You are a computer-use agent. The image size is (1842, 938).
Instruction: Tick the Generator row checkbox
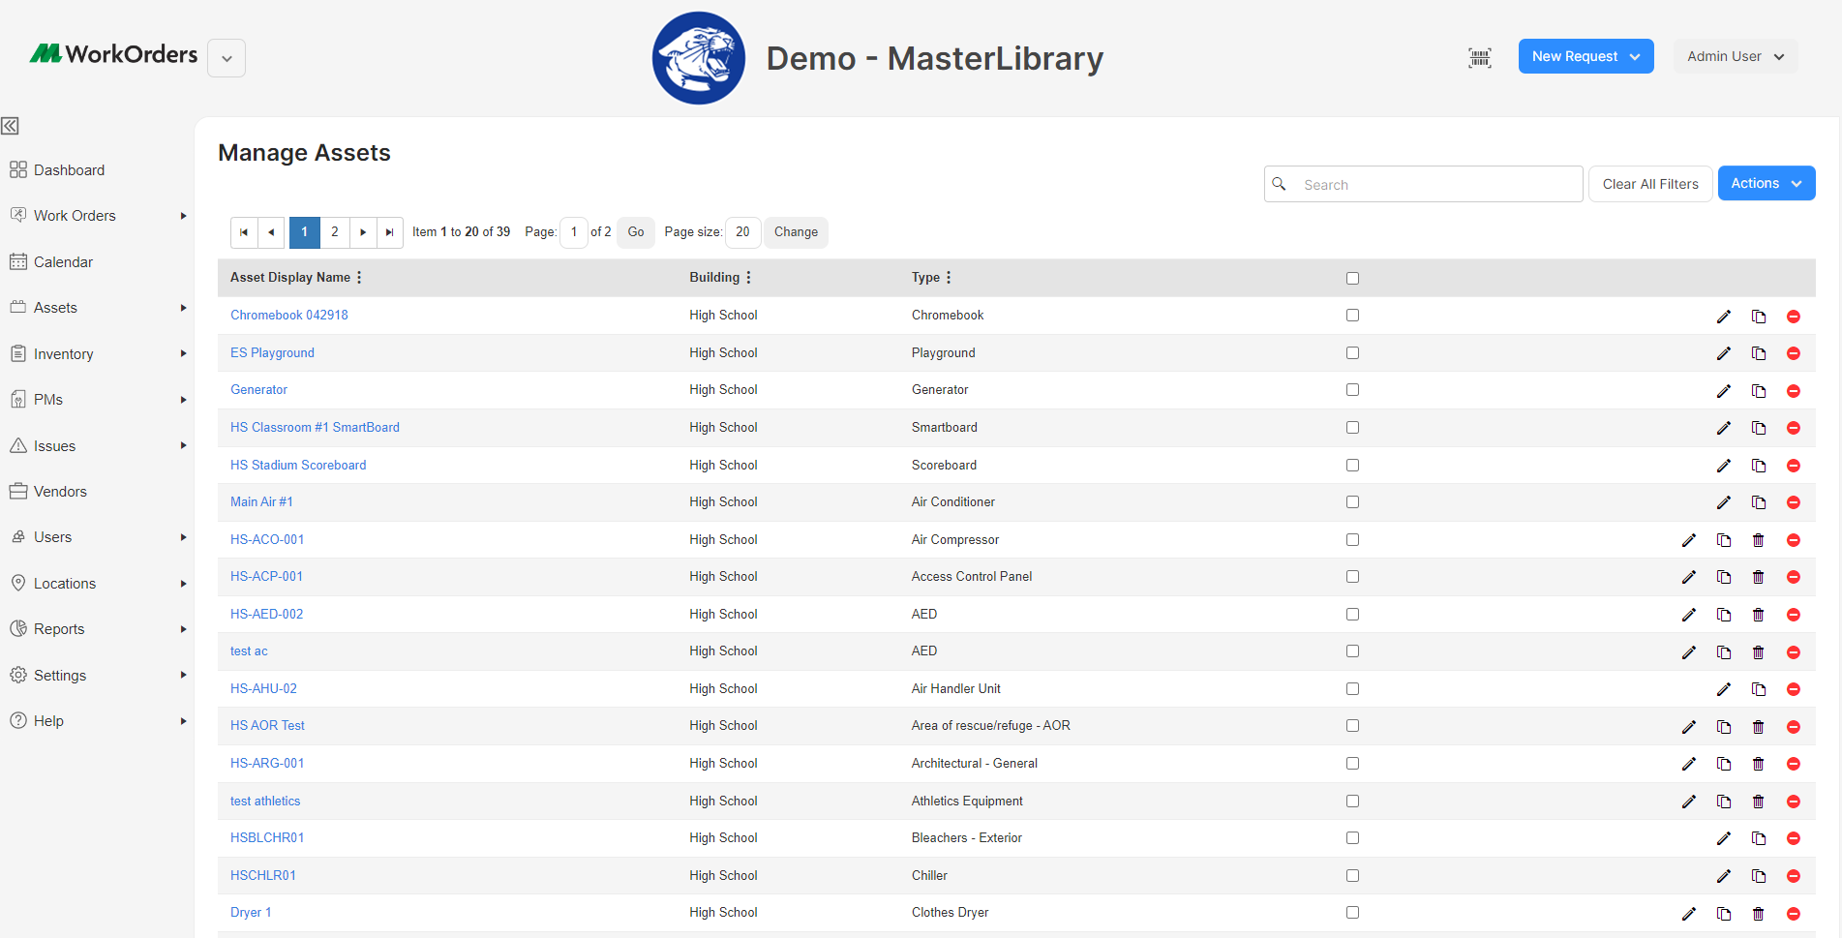(1352, 390)
